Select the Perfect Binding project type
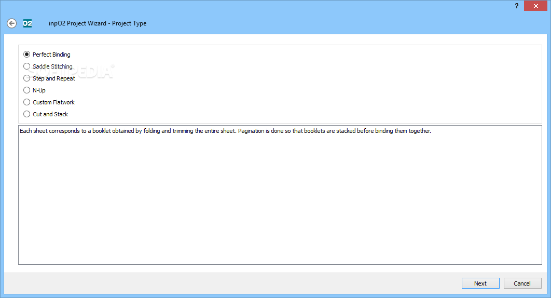Image resolution: width=551 pixels, height=298 pixels. pos(47,55)
